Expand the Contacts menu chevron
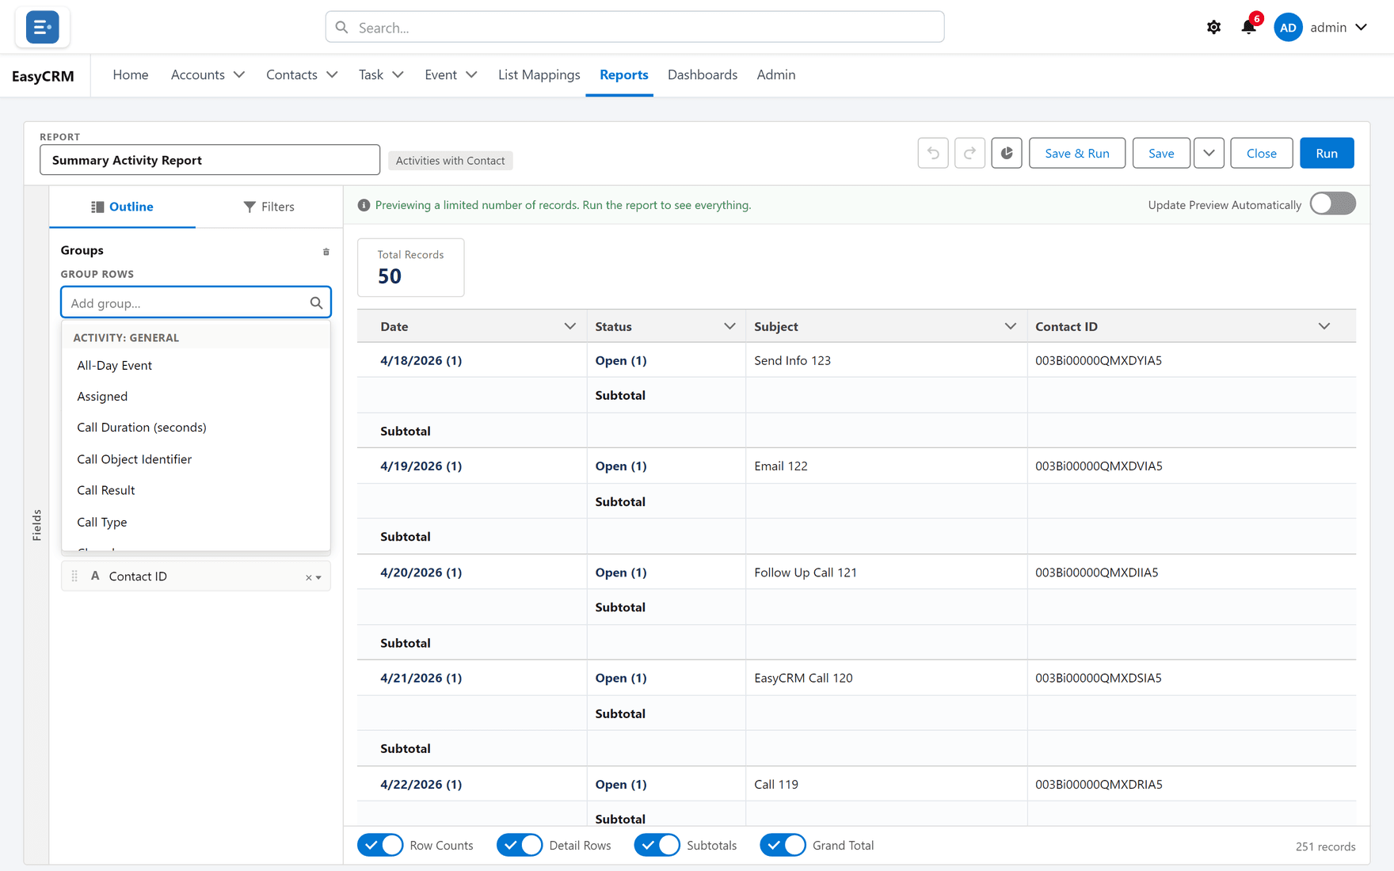 [332, 74]
